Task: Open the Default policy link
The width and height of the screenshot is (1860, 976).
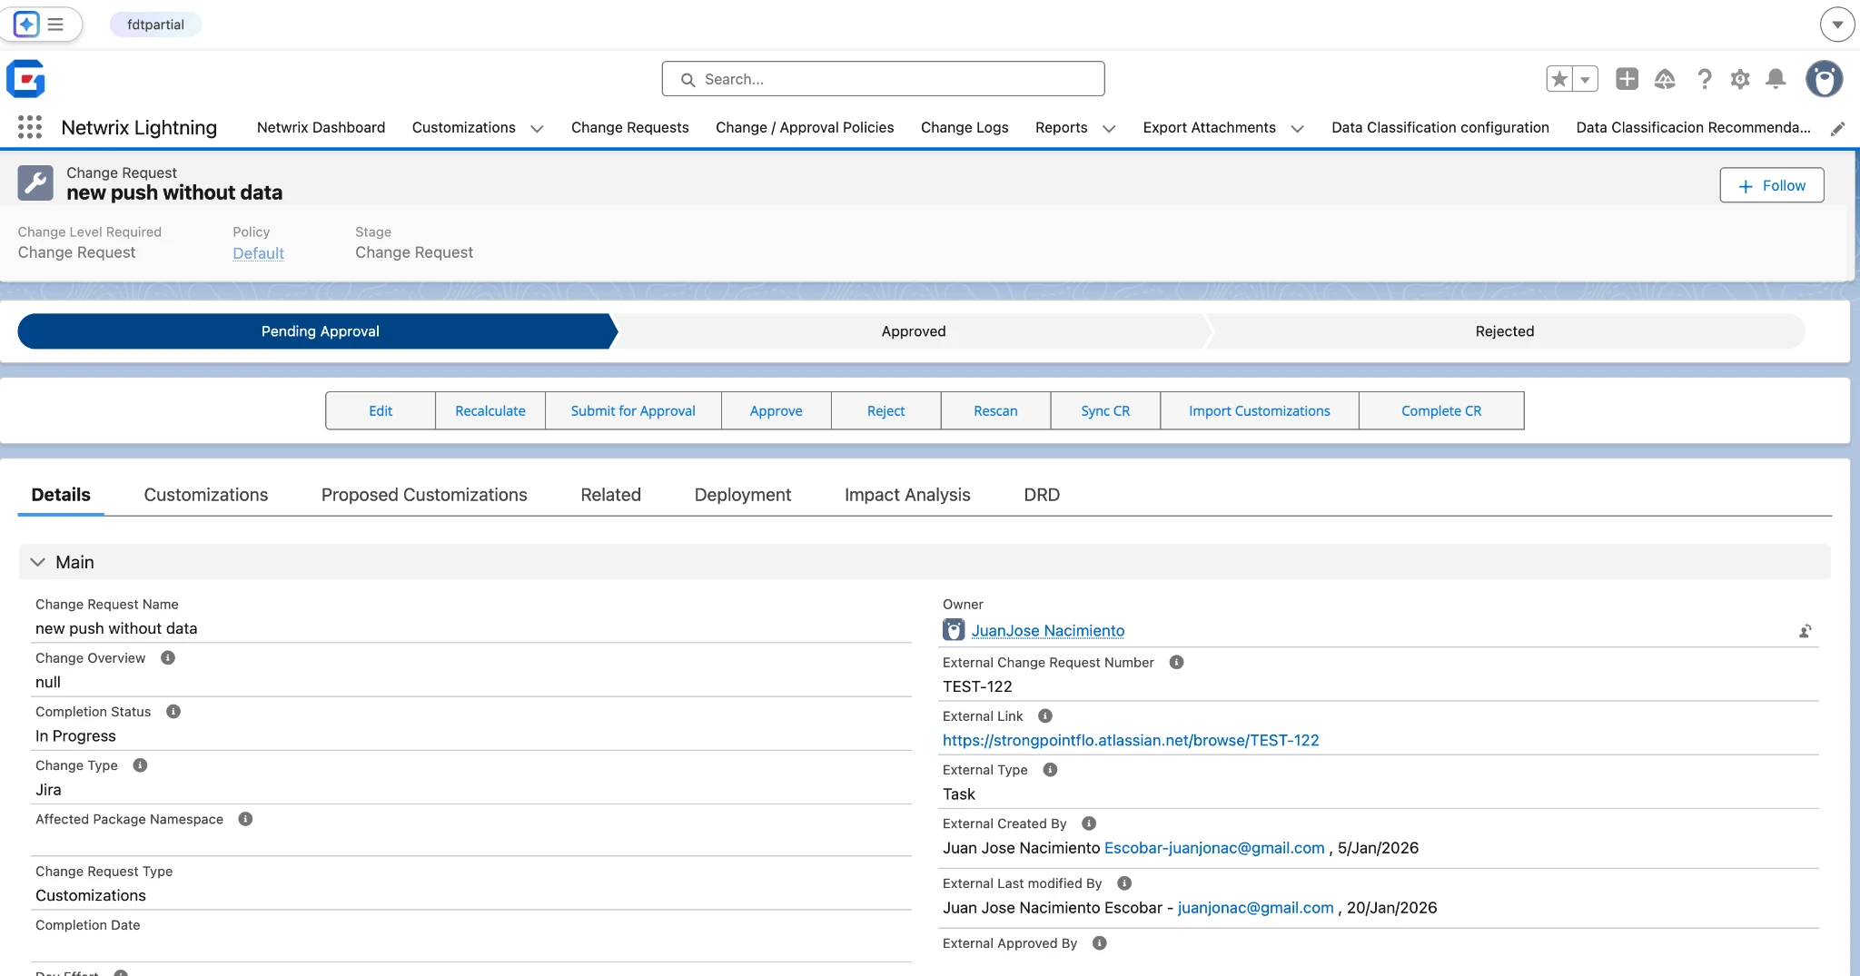Action: coord(258,252)
